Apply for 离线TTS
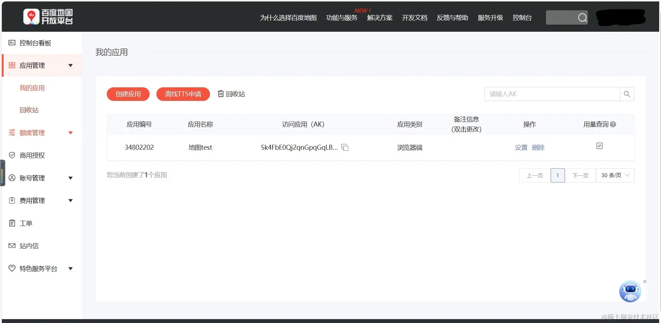 183,94
